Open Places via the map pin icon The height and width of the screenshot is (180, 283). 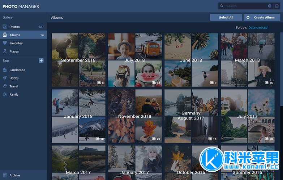[x=5, y=51]
